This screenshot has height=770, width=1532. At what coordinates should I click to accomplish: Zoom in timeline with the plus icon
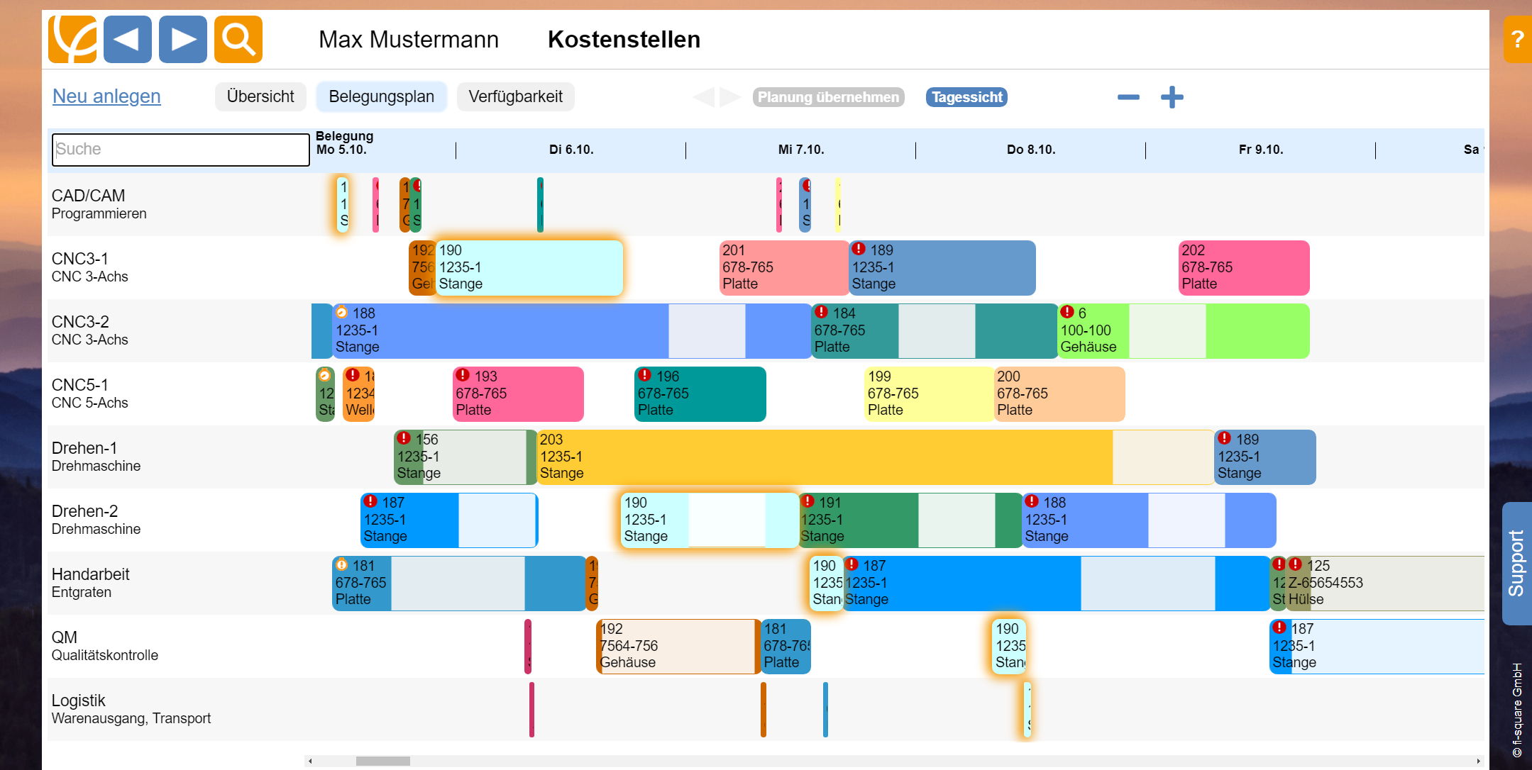click(x=1172, y=97)
